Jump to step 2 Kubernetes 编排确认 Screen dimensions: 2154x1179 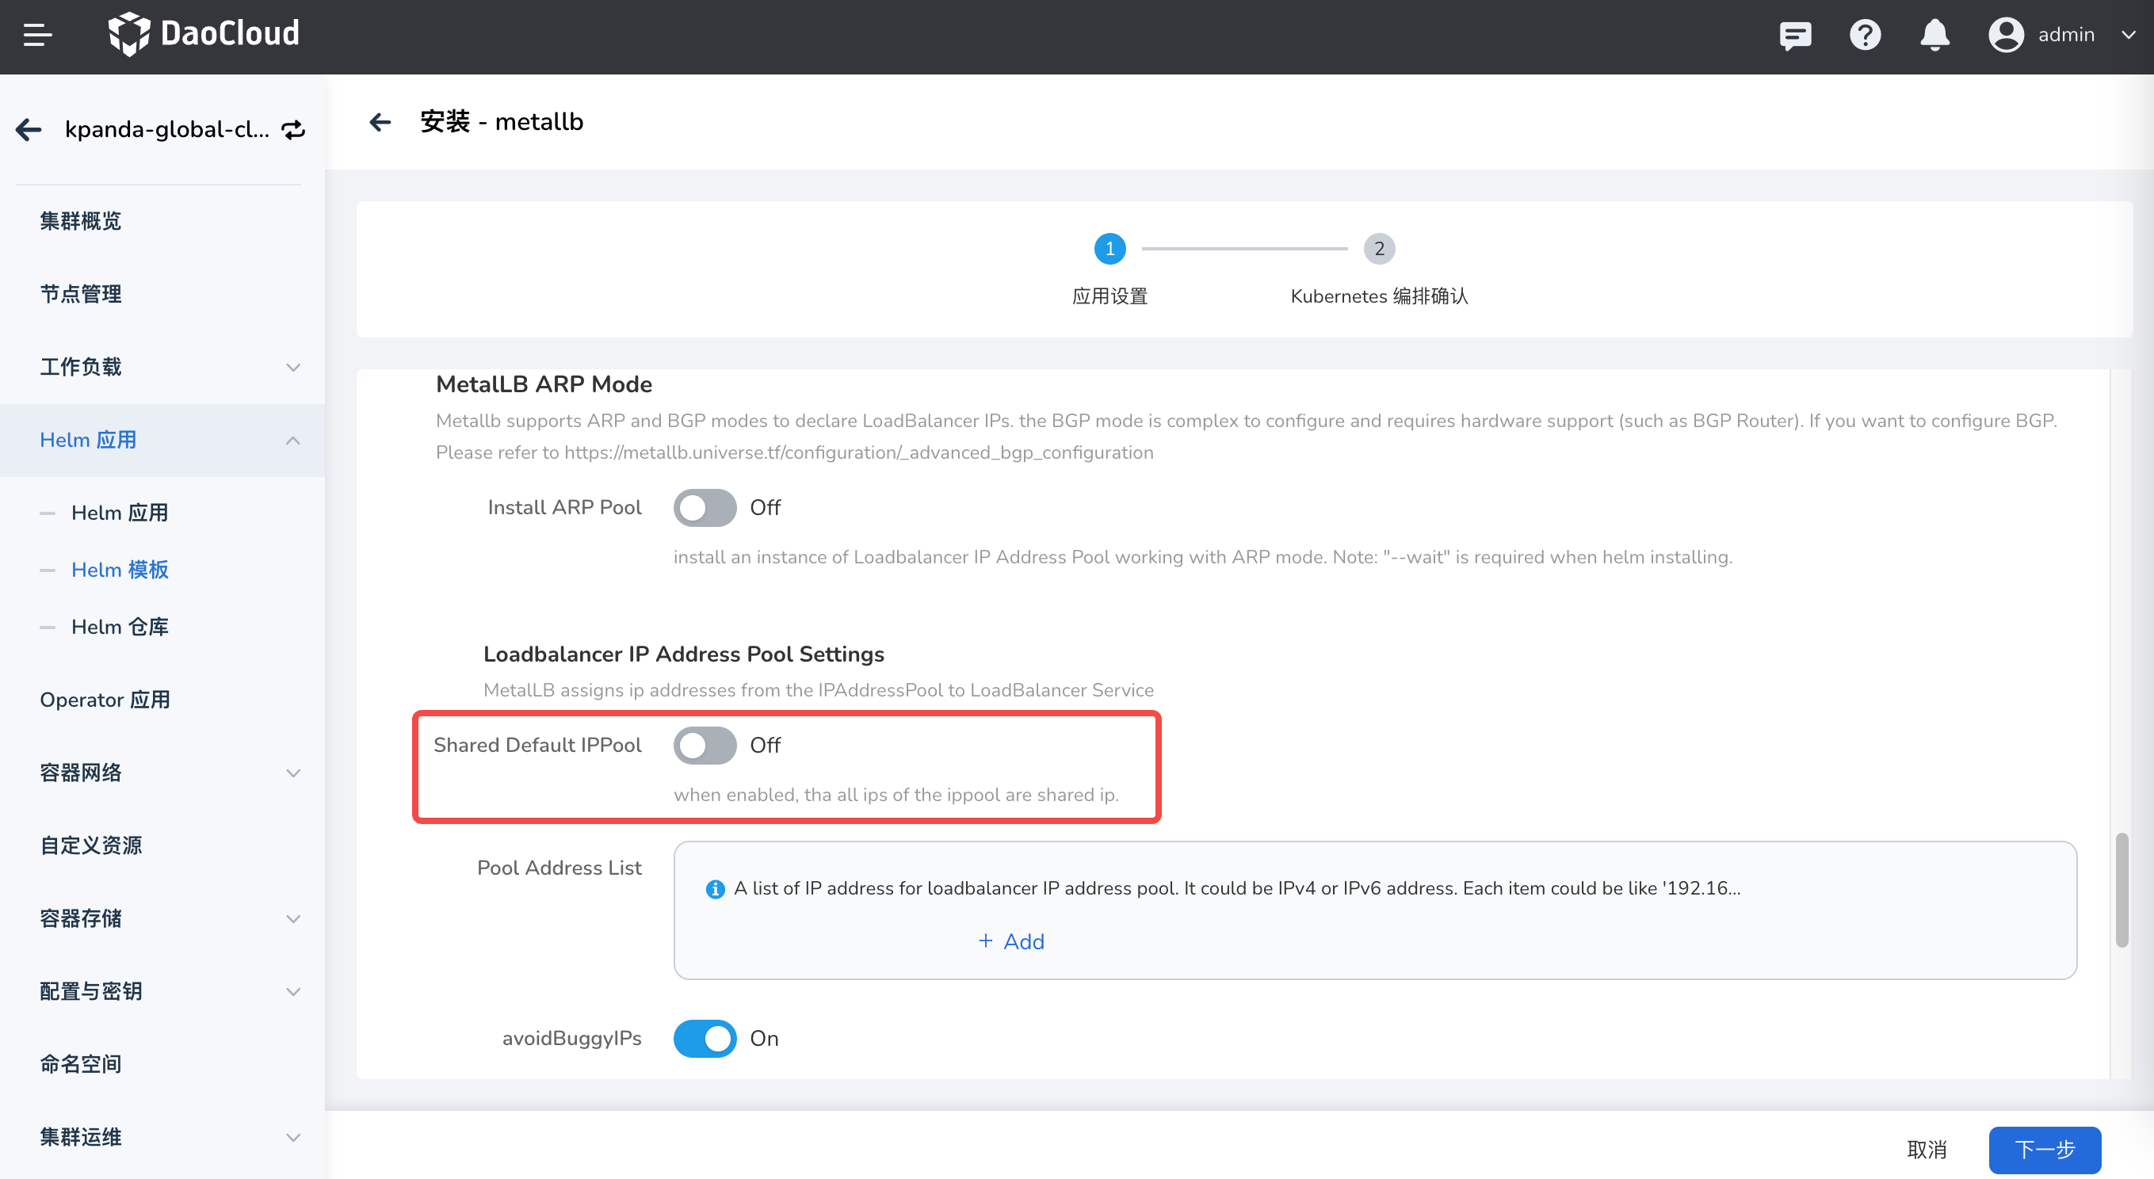click(1378, 249)
